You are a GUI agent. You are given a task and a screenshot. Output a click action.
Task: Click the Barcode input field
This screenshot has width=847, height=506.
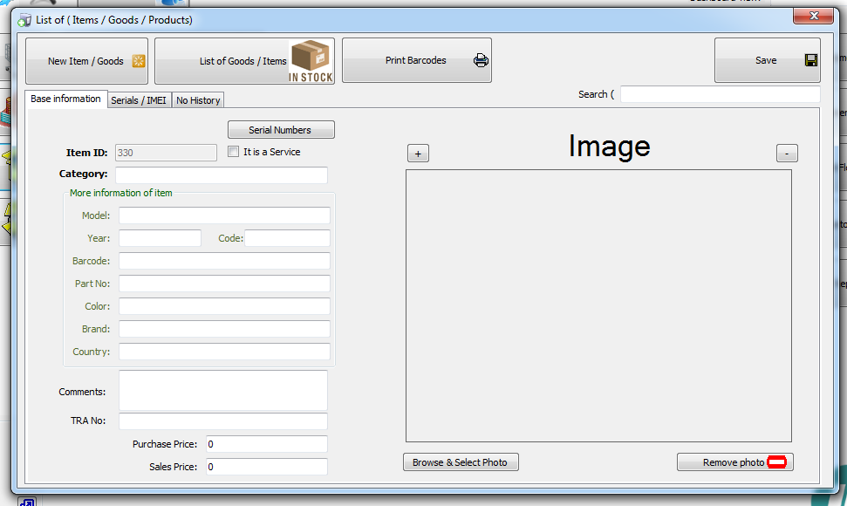coord(224,261)
